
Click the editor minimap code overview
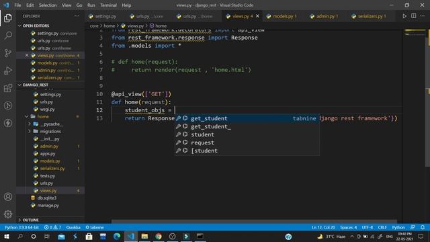click(x=415, y=32)
